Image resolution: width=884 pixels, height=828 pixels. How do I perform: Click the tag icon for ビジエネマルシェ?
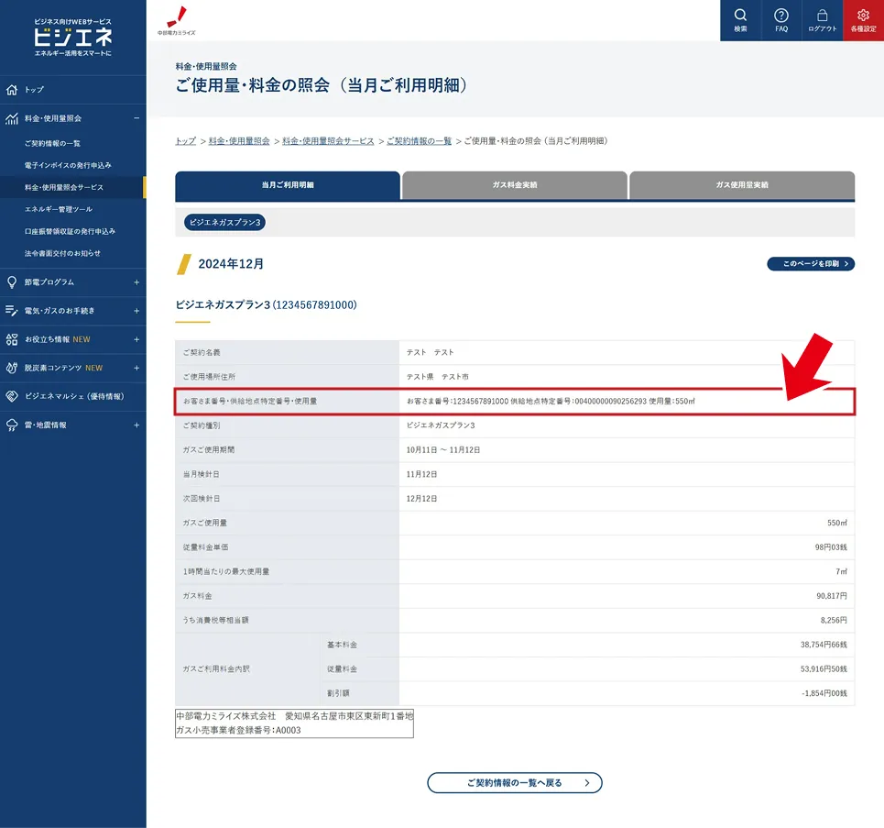tap(12, 396)
